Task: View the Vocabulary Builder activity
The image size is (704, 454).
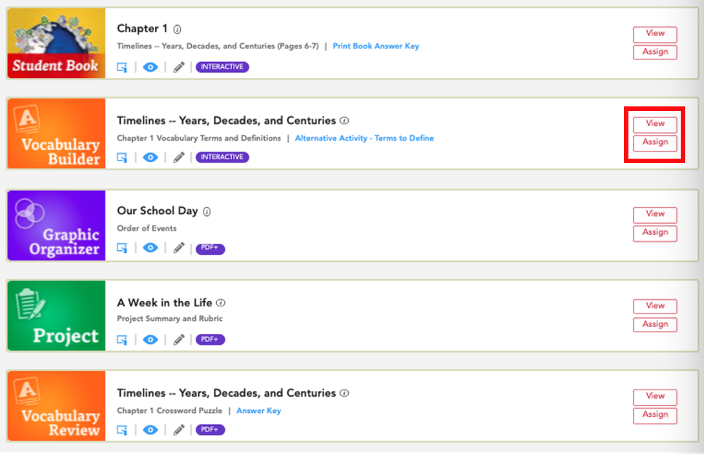Action: tap(655, 124)
